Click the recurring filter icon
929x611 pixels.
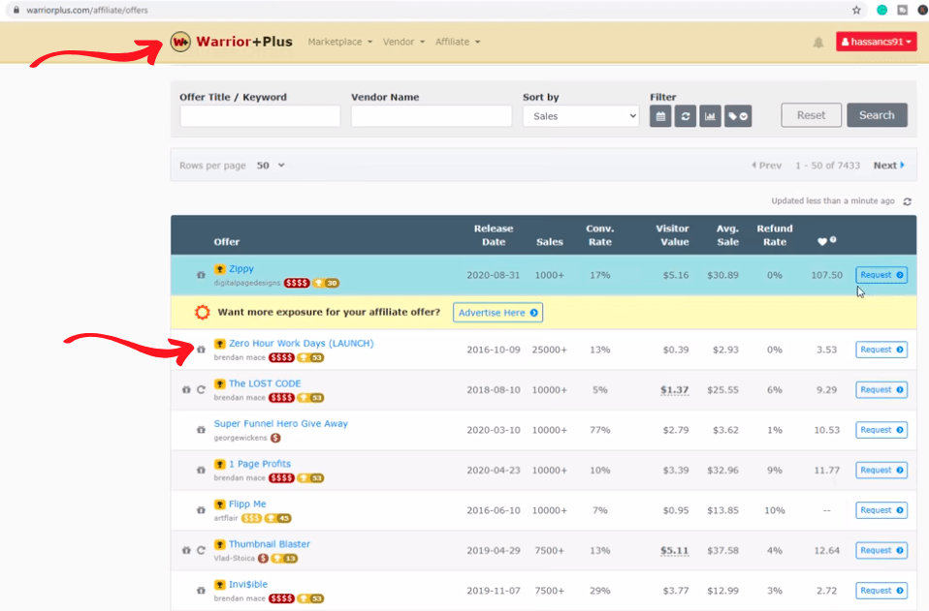[686, 116]
